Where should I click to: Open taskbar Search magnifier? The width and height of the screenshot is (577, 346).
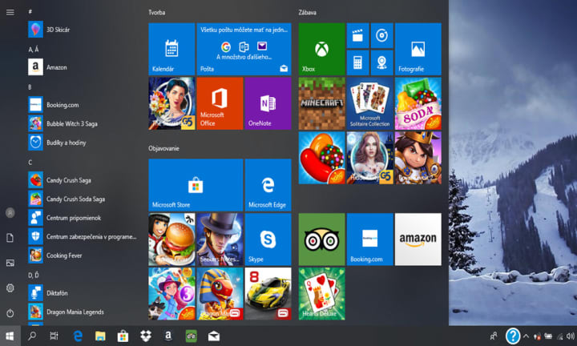(32, 336)
